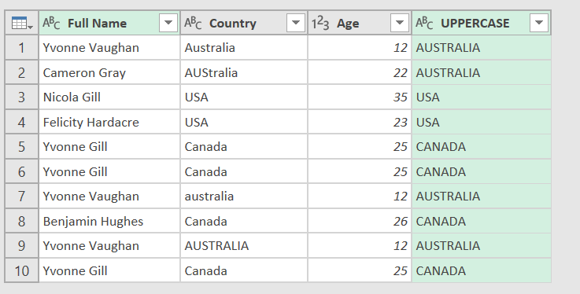Select the Full Name column header
This screenshot has height=294, width=580.
click(109, 23)
